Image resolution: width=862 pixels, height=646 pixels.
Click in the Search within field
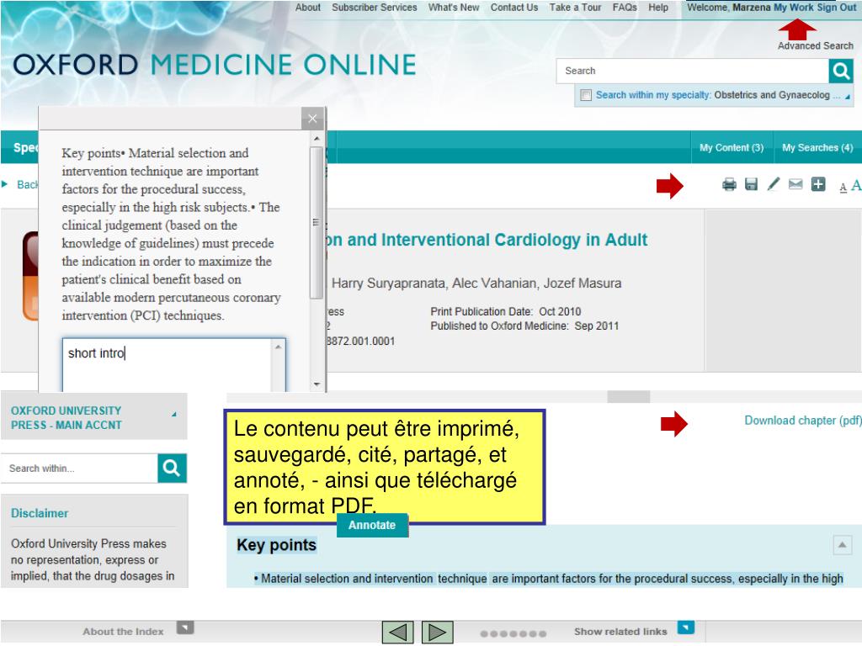point(79,468)
